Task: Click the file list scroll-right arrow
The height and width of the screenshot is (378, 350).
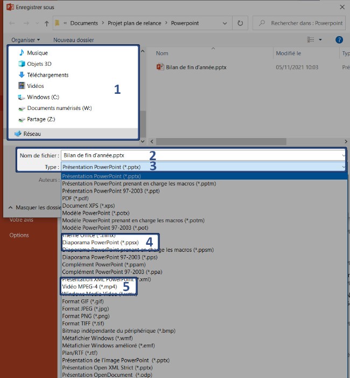Action: [346, 141]
